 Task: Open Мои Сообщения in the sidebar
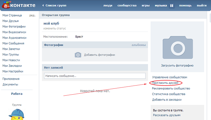(x=13, y=43)
